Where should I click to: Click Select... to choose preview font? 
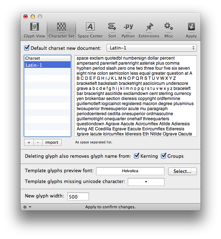tap(182, 171)
